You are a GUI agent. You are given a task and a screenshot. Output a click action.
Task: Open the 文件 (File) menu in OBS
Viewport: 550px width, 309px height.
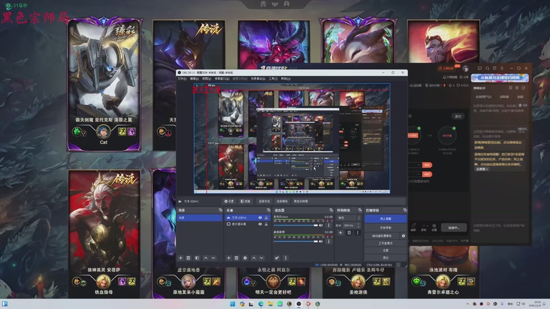pos(181,78)
